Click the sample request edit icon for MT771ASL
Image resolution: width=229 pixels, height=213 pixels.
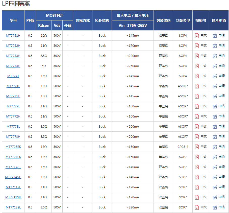coord(215,167)
